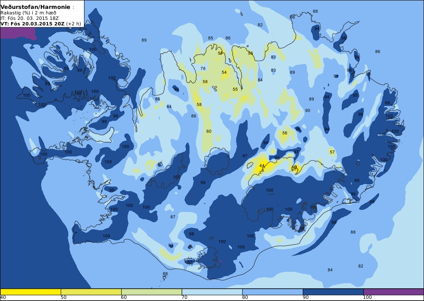Click the purple legend swatch above 100
The width and height of the screenshot is (424, 301).
pyautogui.click(x=393, y=292)
